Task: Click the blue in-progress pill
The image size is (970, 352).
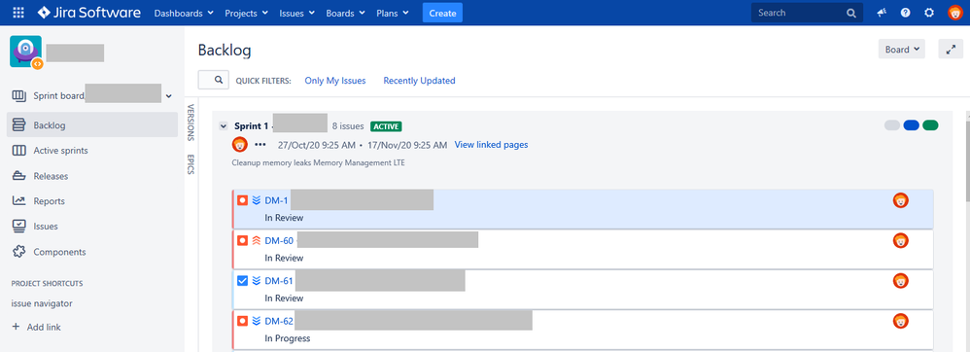Action: (x=912, y=125)
